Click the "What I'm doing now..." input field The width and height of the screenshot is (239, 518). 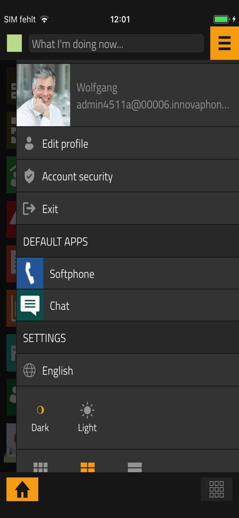pyautogui.click(x=116, y=43)
